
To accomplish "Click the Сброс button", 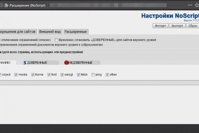I will click(192, 26).
